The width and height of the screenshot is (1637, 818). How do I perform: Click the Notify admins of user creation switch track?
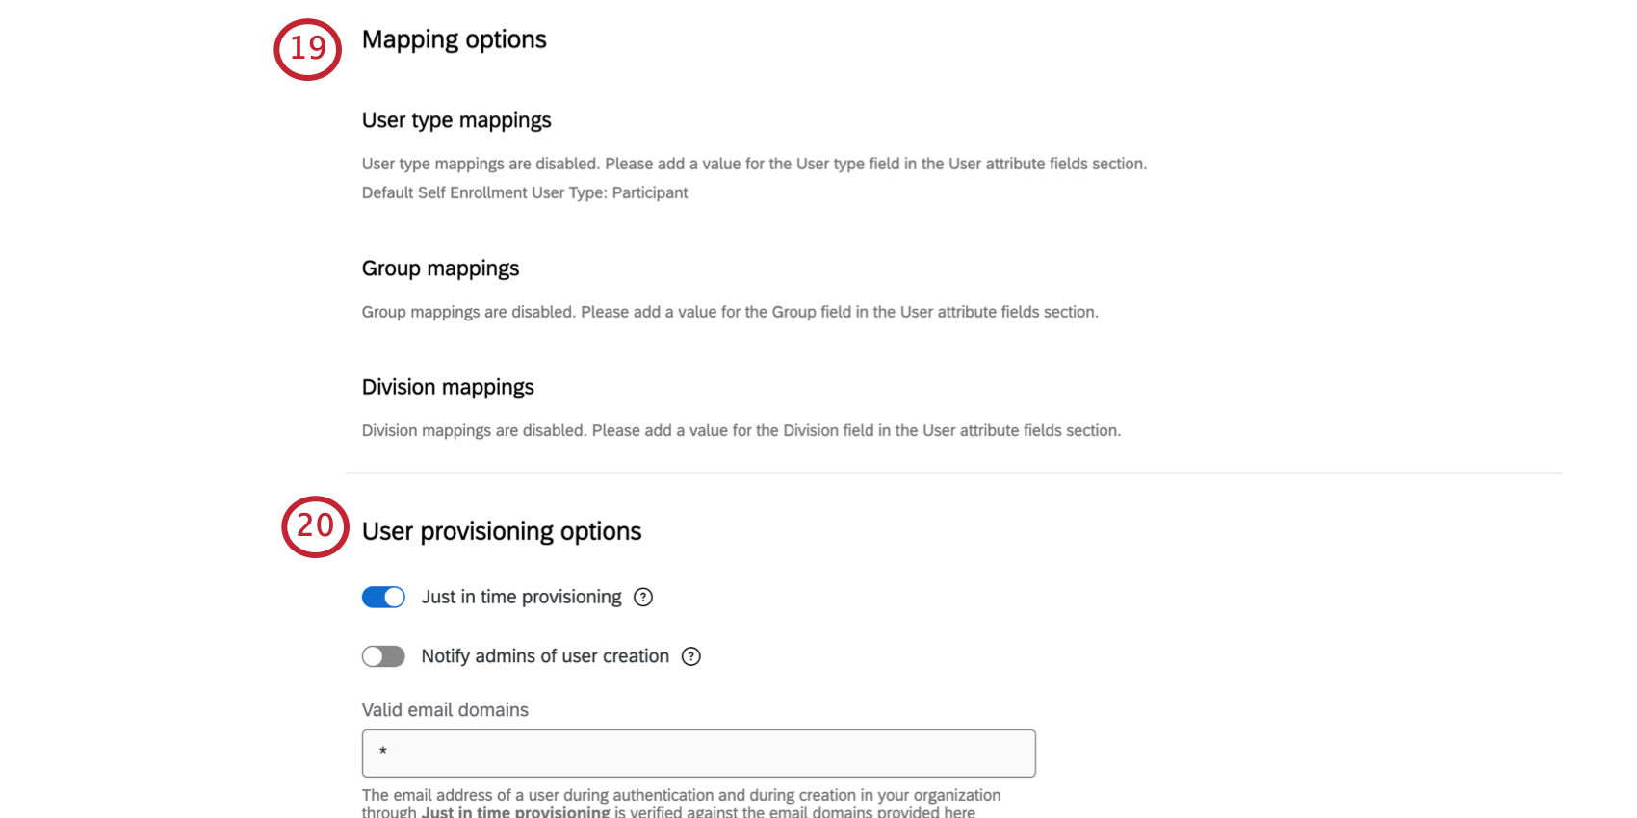pyautogui.click(x=383, y=656)
